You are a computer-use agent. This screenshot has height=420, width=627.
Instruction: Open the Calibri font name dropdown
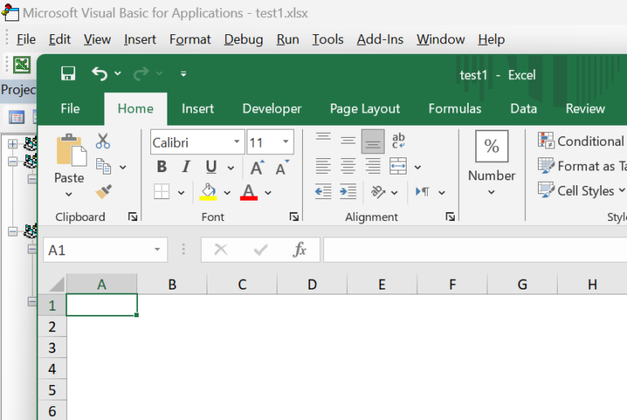coord(237,142)
